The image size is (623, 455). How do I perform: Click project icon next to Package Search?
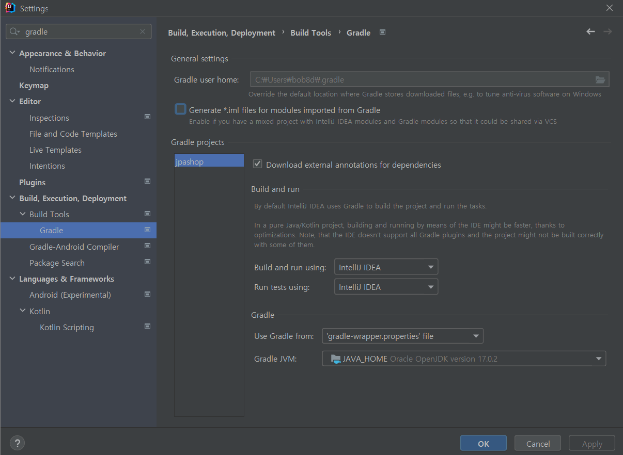(147, 262)
